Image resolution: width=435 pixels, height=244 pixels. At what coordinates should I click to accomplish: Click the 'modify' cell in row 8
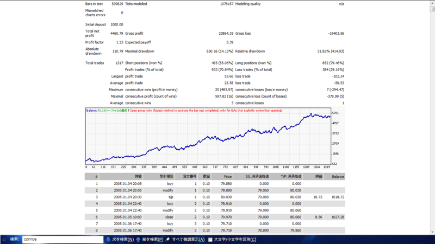[x=168, y=230]
